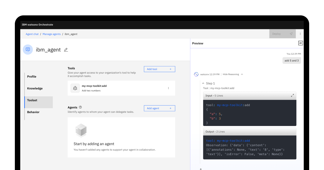Click the empty agent box illustration

pyautogui.click(x=81, y=131)
